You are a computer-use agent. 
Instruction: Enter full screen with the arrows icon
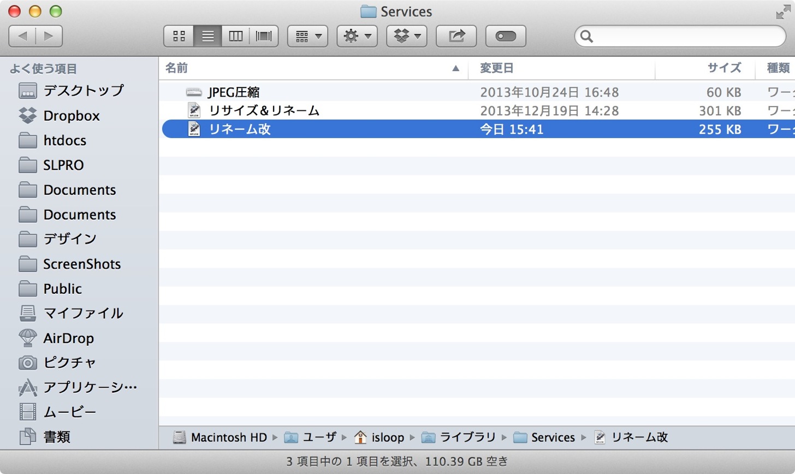[783, 11]
